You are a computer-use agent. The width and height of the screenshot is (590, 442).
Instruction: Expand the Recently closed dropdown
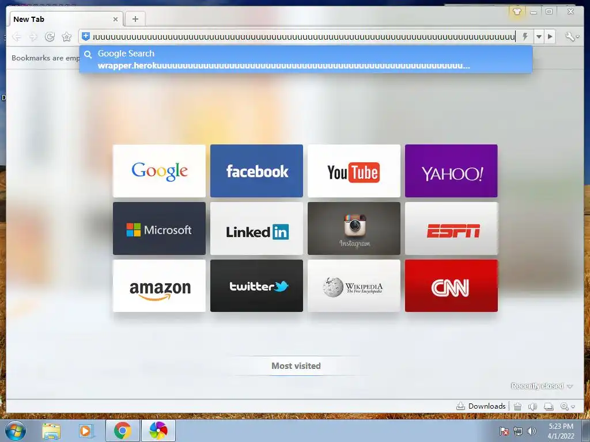coord(542,386)
